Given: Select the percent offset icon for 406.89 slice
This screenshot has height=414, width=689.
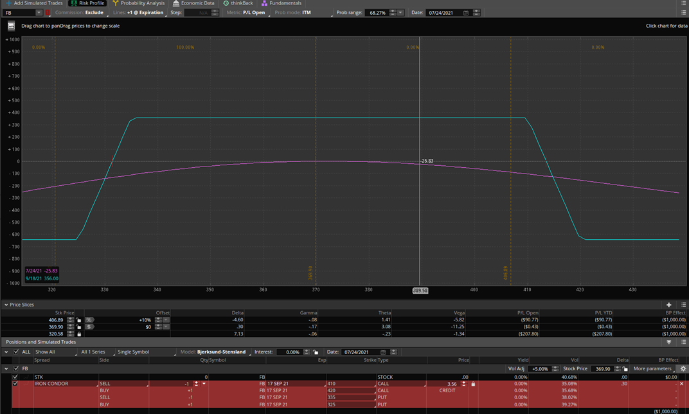Looking at the screenshot, I should pyautogui.click(x=89, y=319).
